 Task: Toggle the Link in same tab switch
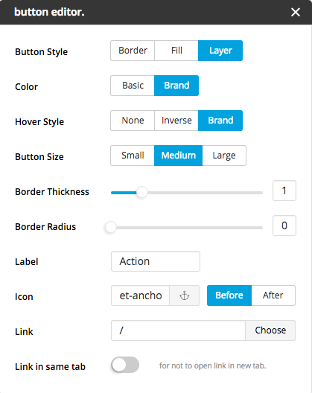[x=125, y=365]
